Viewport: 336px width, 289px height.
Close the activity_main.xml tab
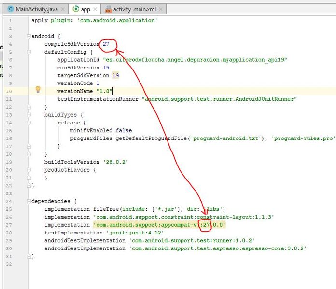click(161, 9)
